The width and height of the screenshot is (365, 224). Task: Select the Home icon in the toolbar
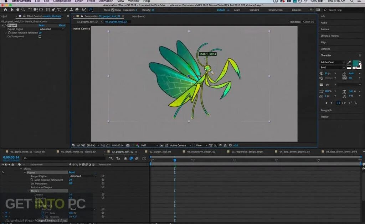(x=5, y=10)
